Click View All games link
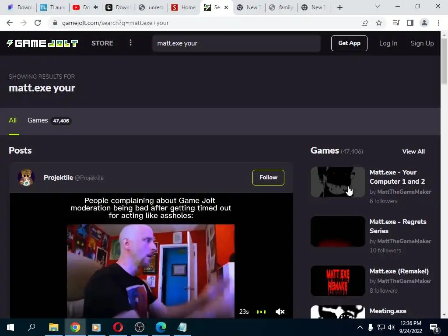Image resolution: width=448 pixels, height=336 pixels. click(413, 151)
